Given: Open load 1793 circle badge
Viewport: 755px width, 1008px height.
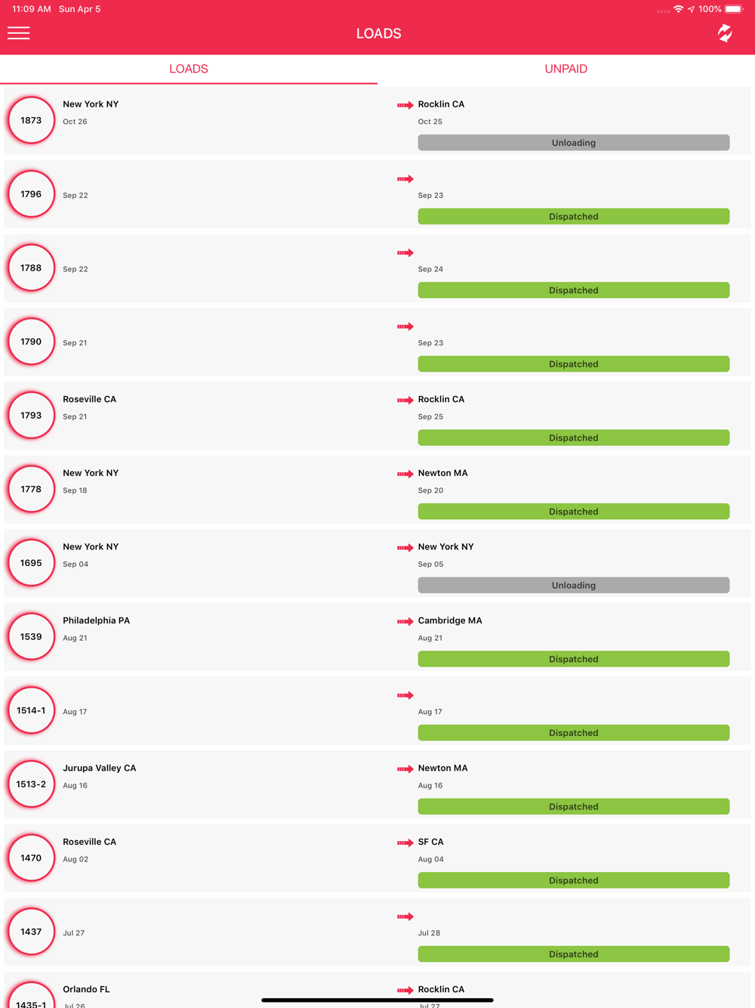Looking at the screenshot, I should click(x=31, y=416).
